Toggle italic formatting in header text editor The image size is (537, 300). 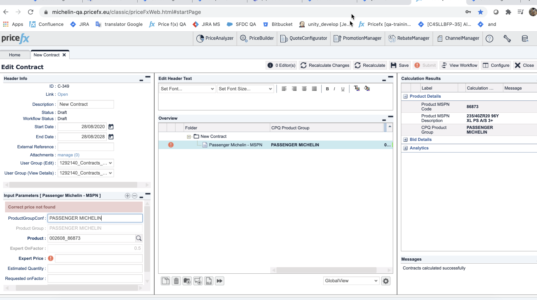click(334, 89)
